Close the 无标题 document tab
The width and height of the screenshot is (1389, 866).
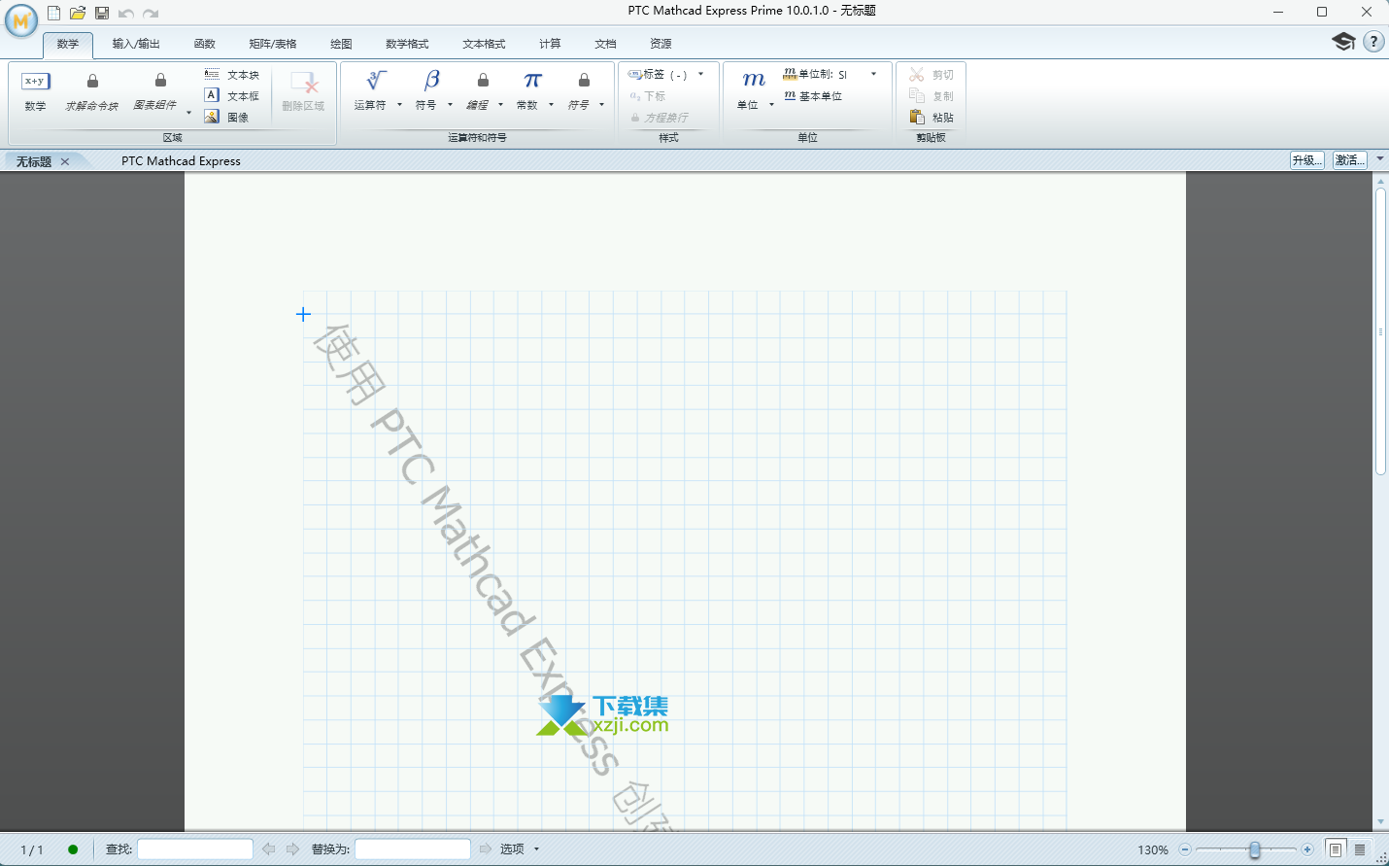click(x=65, y=161)
